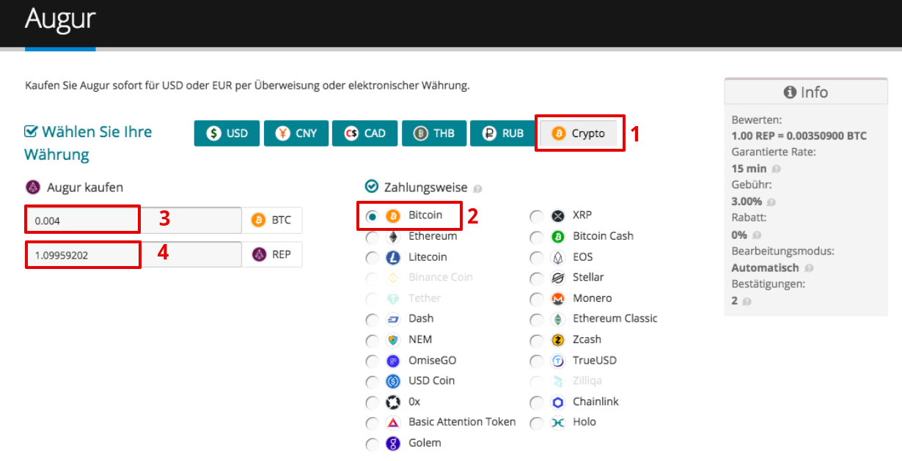Switch to the Crypto currency option

point(579,133)
